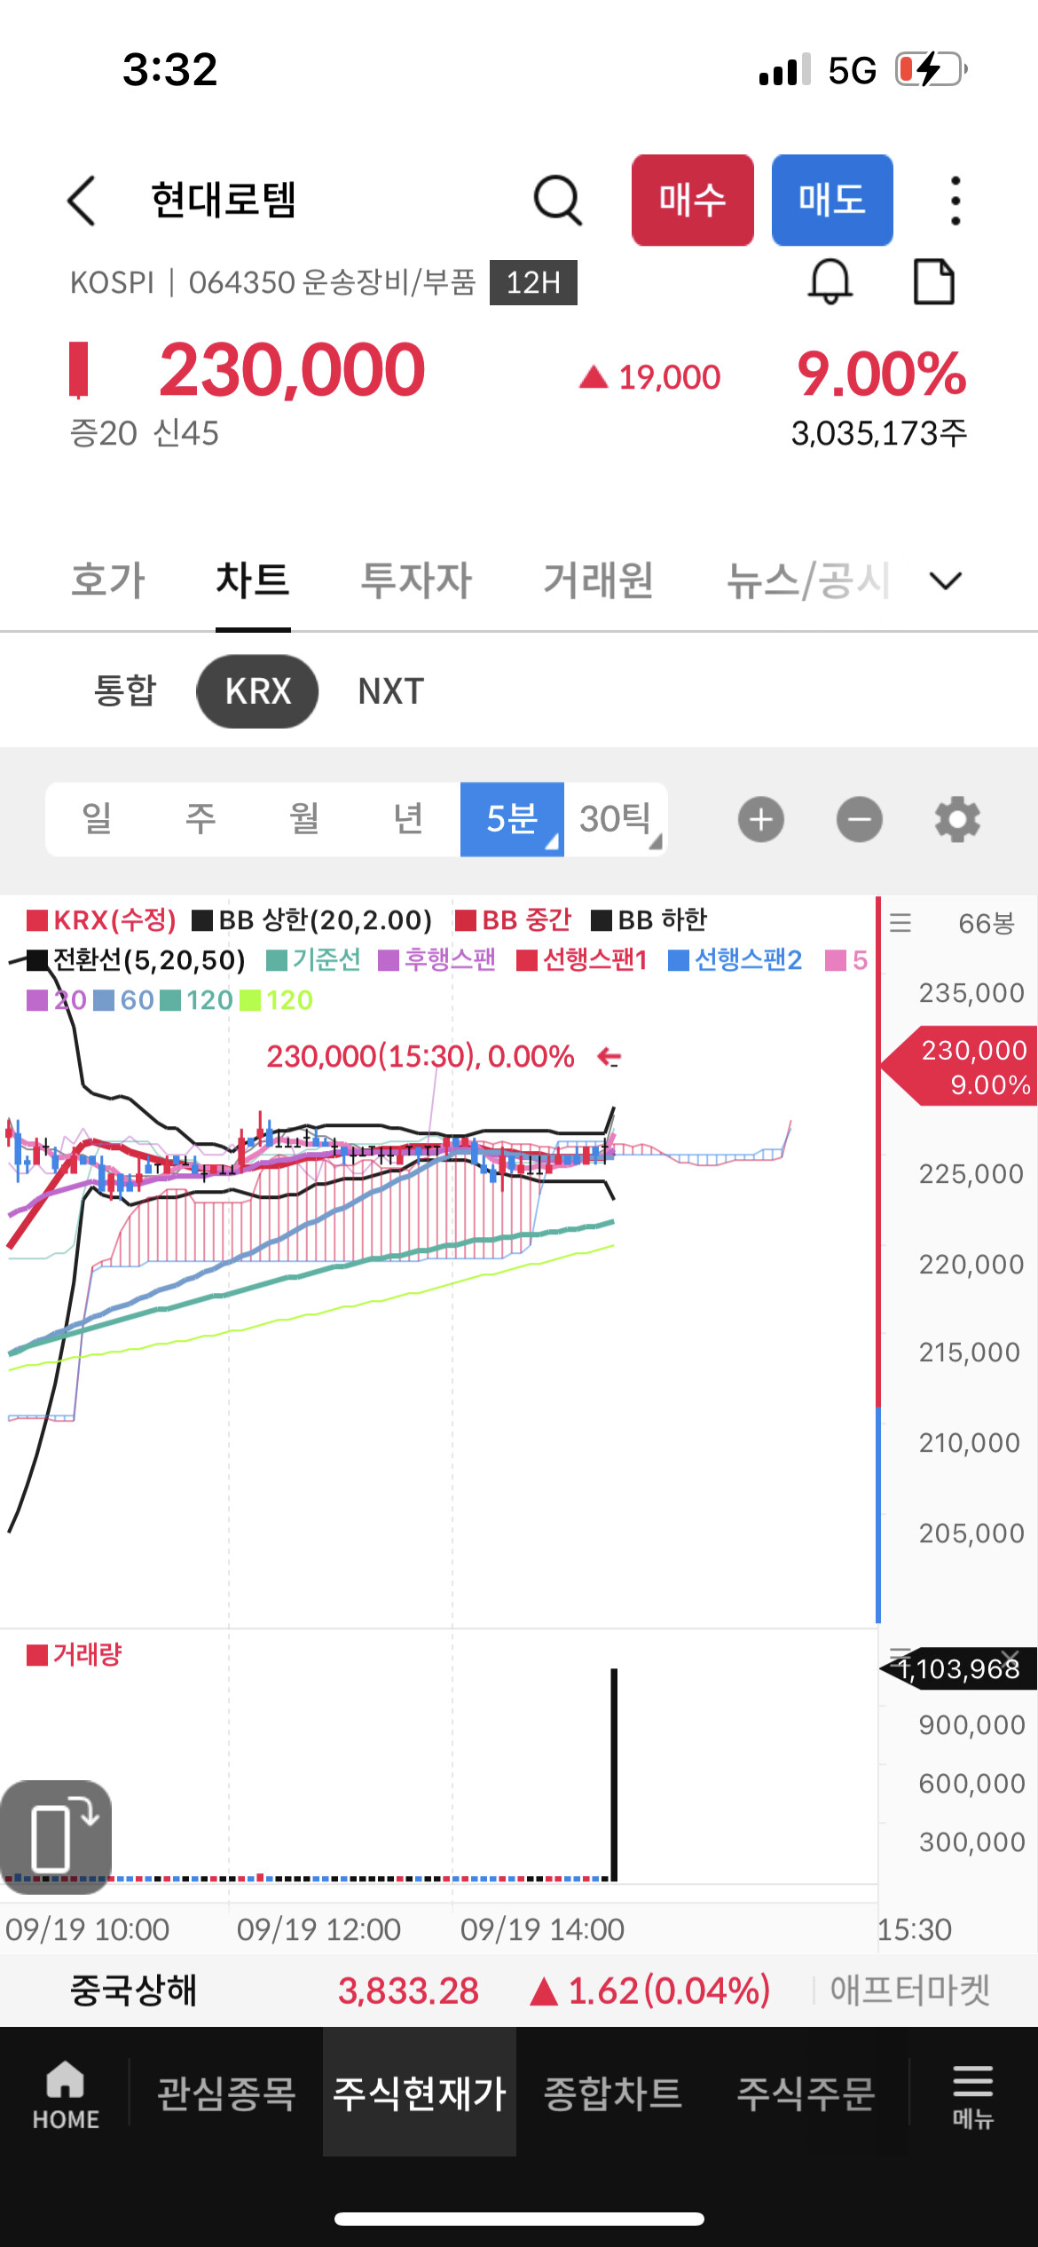The height and width of the screenshot is (2247, 1038).
Task: Open price chart panel menu lines icon
Action: click(900, 923)
